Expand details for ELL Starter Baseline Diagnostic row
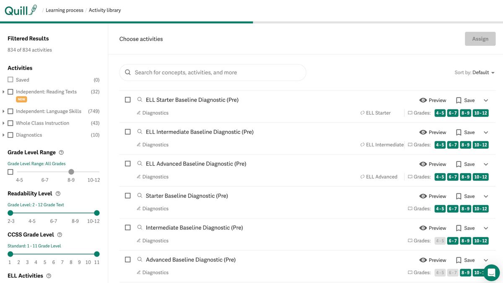Screen dimensions: 503x283 pos(486,100)
